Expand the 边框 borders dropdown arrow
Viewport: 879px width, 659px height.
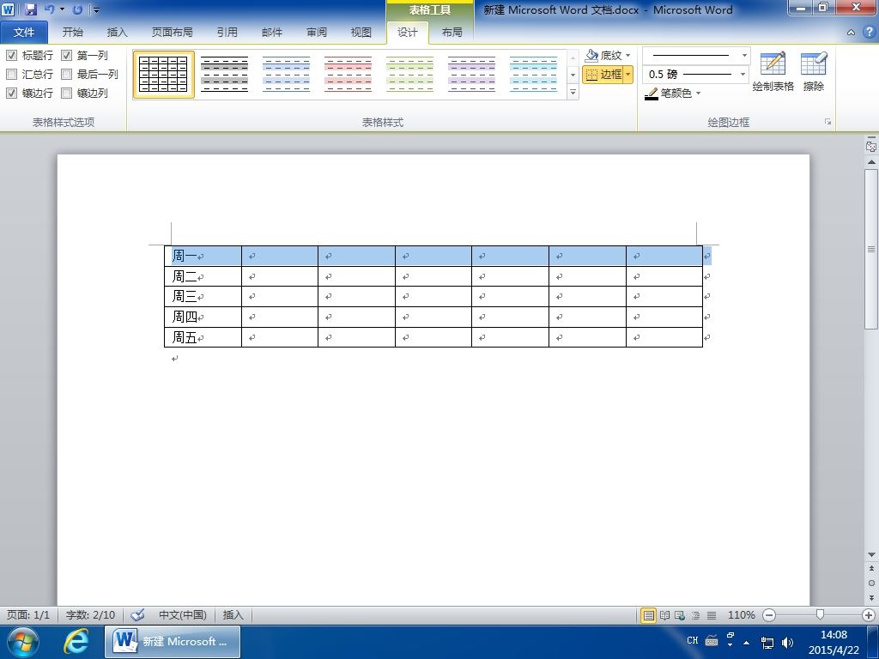point(627,74)
